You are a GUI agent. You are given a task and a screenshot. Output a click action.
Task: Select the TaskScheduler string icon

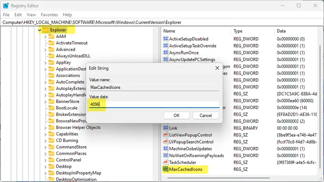(x=166, y=162)
